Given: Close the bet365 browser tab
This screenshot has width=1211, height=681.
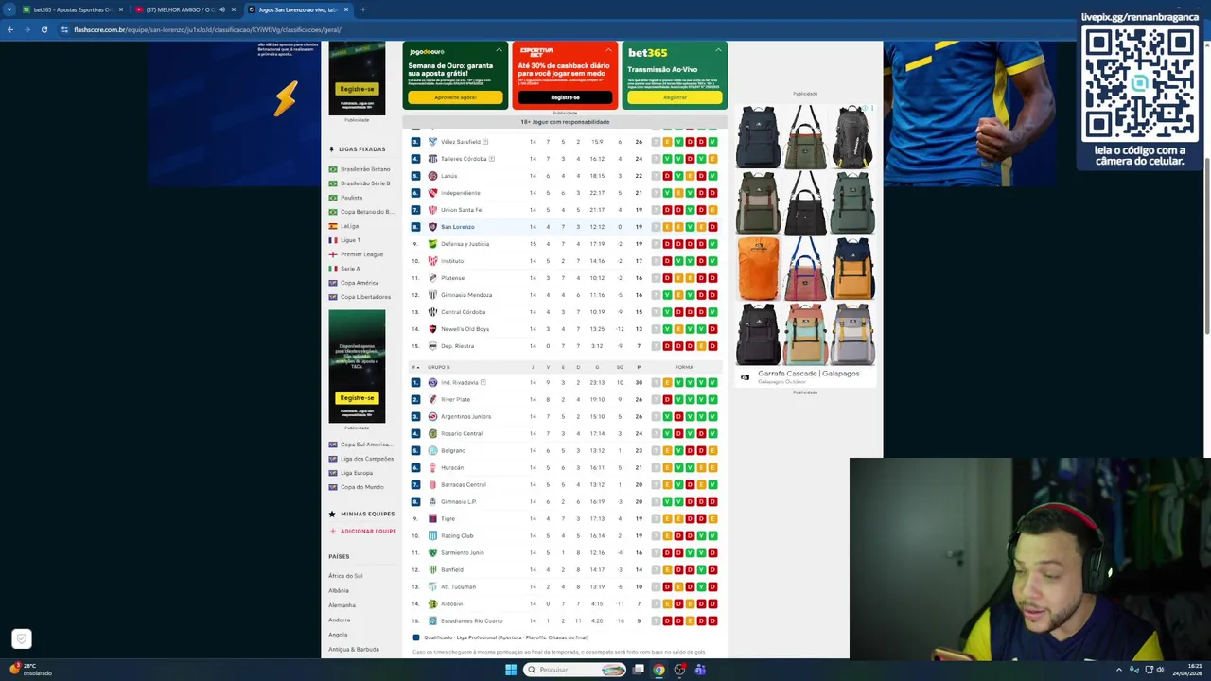Looking at the screenshot, I should coord(120,9).
